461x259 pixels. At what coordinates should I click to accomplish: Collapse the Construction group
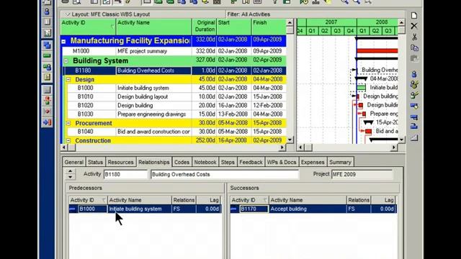pyautogui.click(x=68, y=141)
